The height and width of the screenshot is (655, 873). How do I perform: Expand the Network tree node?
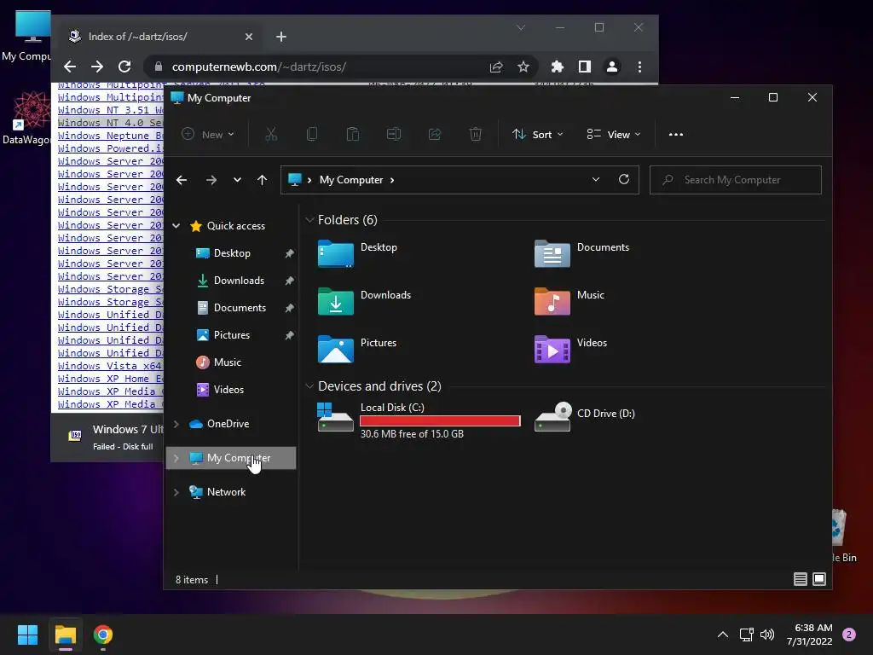tap(176, 492)
